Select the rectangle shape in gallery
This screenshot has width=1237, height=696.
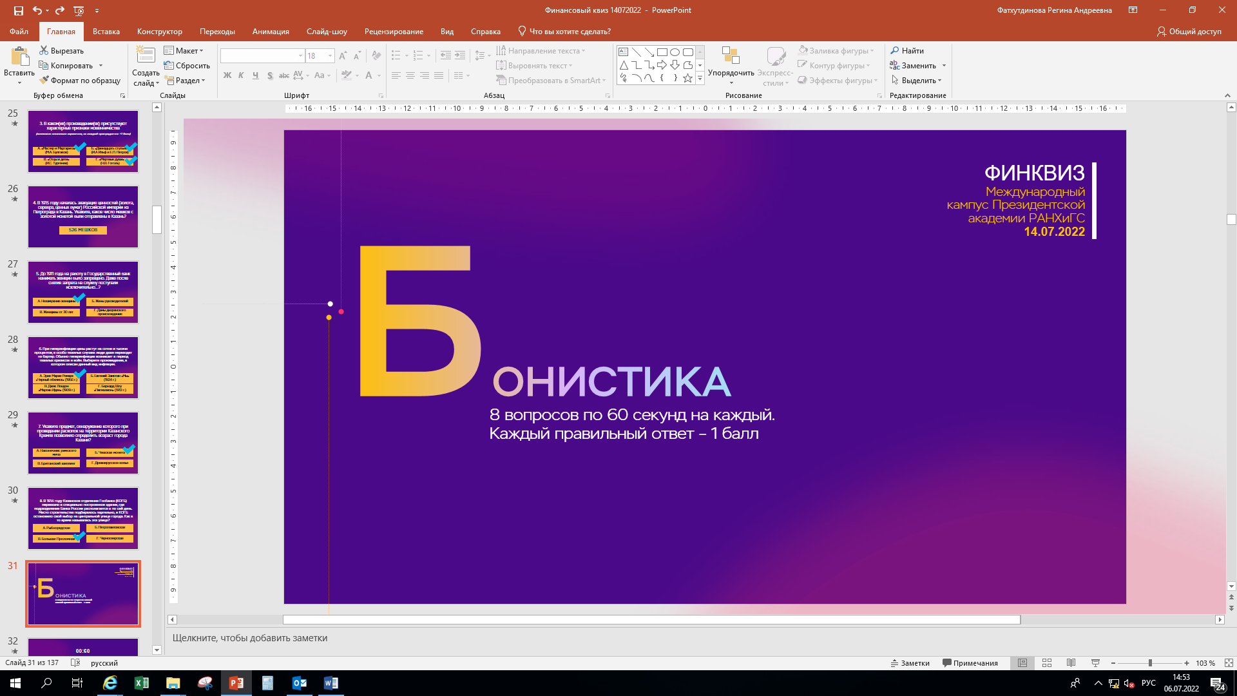pos(662,52)
